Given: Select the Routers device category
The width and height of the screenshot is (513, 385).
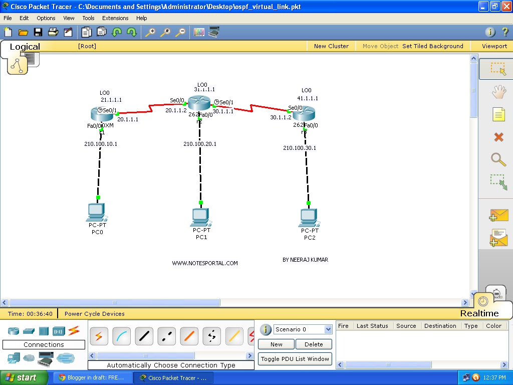Looking at the screenshot, I should (x=14, y=331).
